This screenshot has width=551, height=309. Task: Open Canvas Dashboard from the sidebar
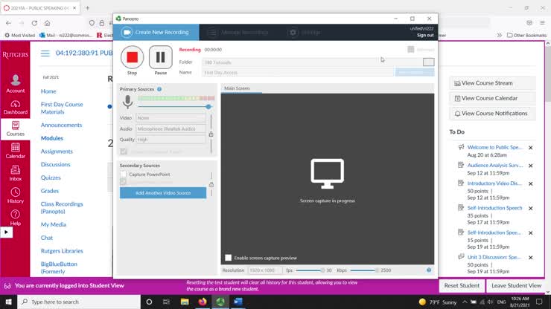click(15, 105)
